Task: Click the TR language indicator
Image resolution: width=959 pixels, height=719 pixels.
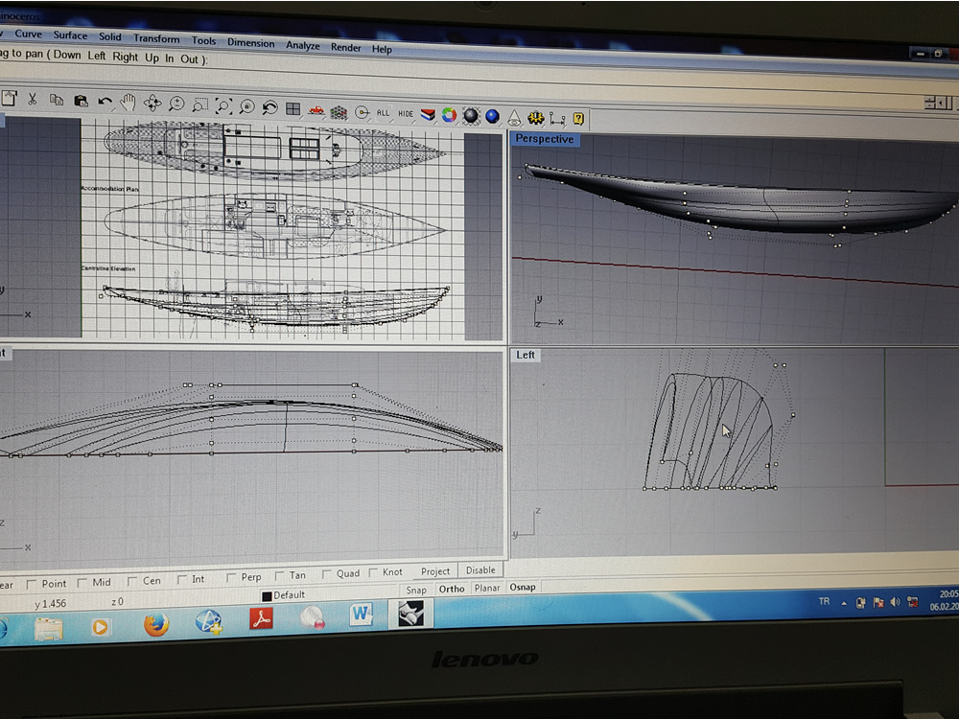Action: [x=825, y=602]
